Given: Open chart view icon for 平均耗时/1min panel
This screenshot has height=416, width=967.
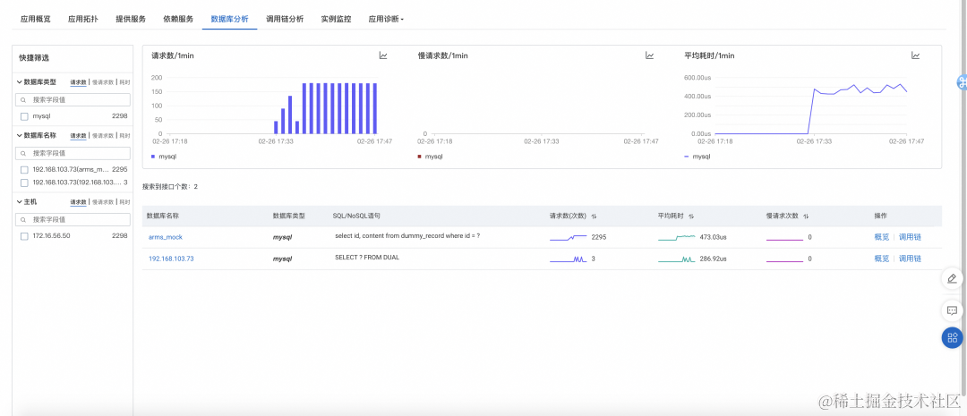Looking at the screenshot, I should (916, 55).
